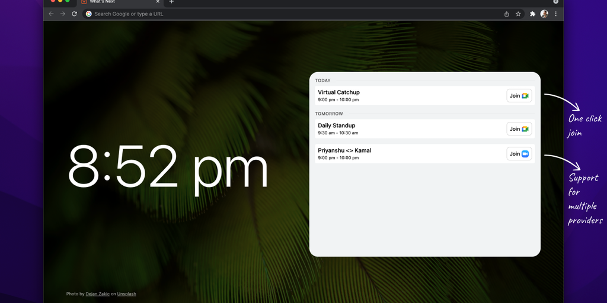The image size is (607, 303).
Task: Close the What's Next tab
Action: tap(158, 2)
